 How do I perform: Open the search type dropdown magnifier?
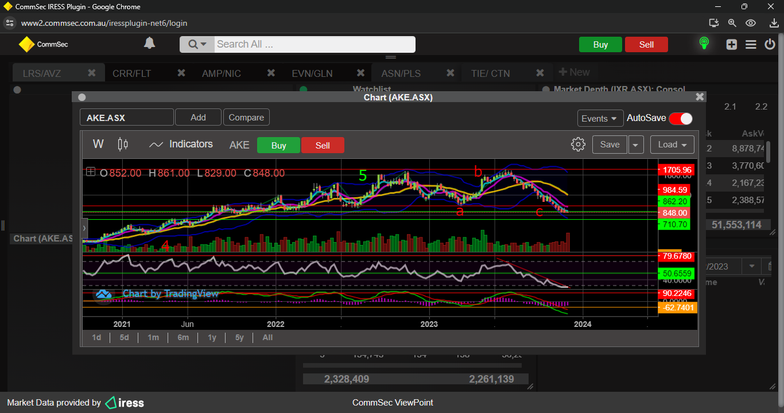(x=197, y=44)
